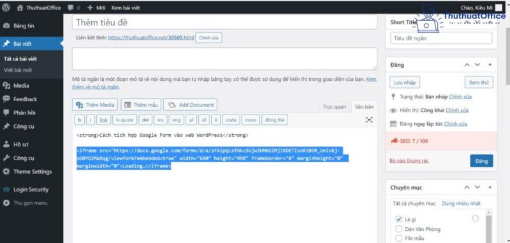Screen dimensions: 510x243
Task: Click the Add Document button
Action: pos(190,105)
